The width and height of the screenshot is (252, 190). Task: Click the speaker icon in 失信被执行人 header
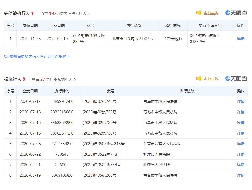pos(199,13)
